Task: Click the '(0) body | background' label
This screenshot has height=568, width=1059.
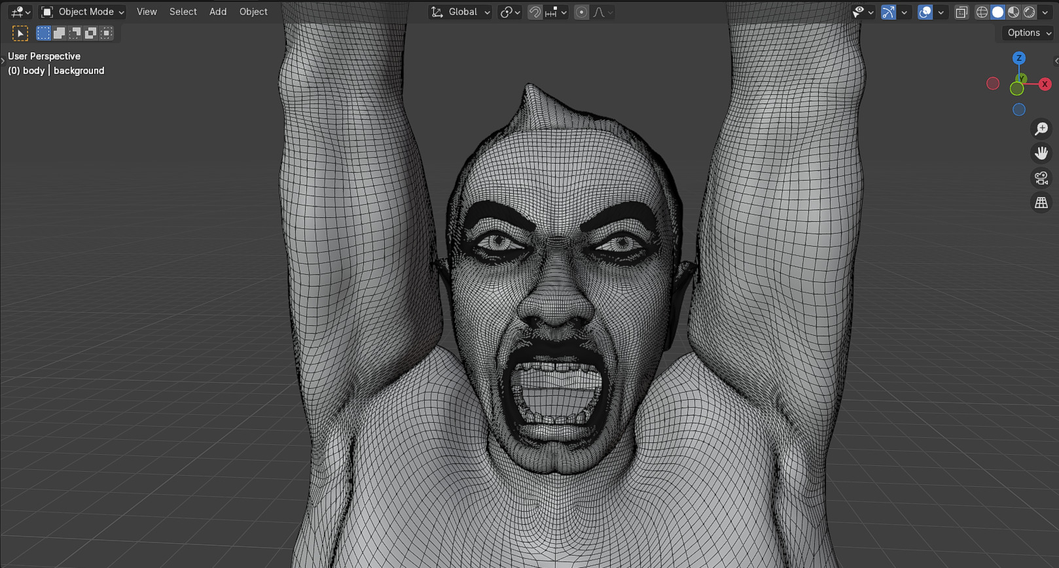Action: tap(56, 71)
